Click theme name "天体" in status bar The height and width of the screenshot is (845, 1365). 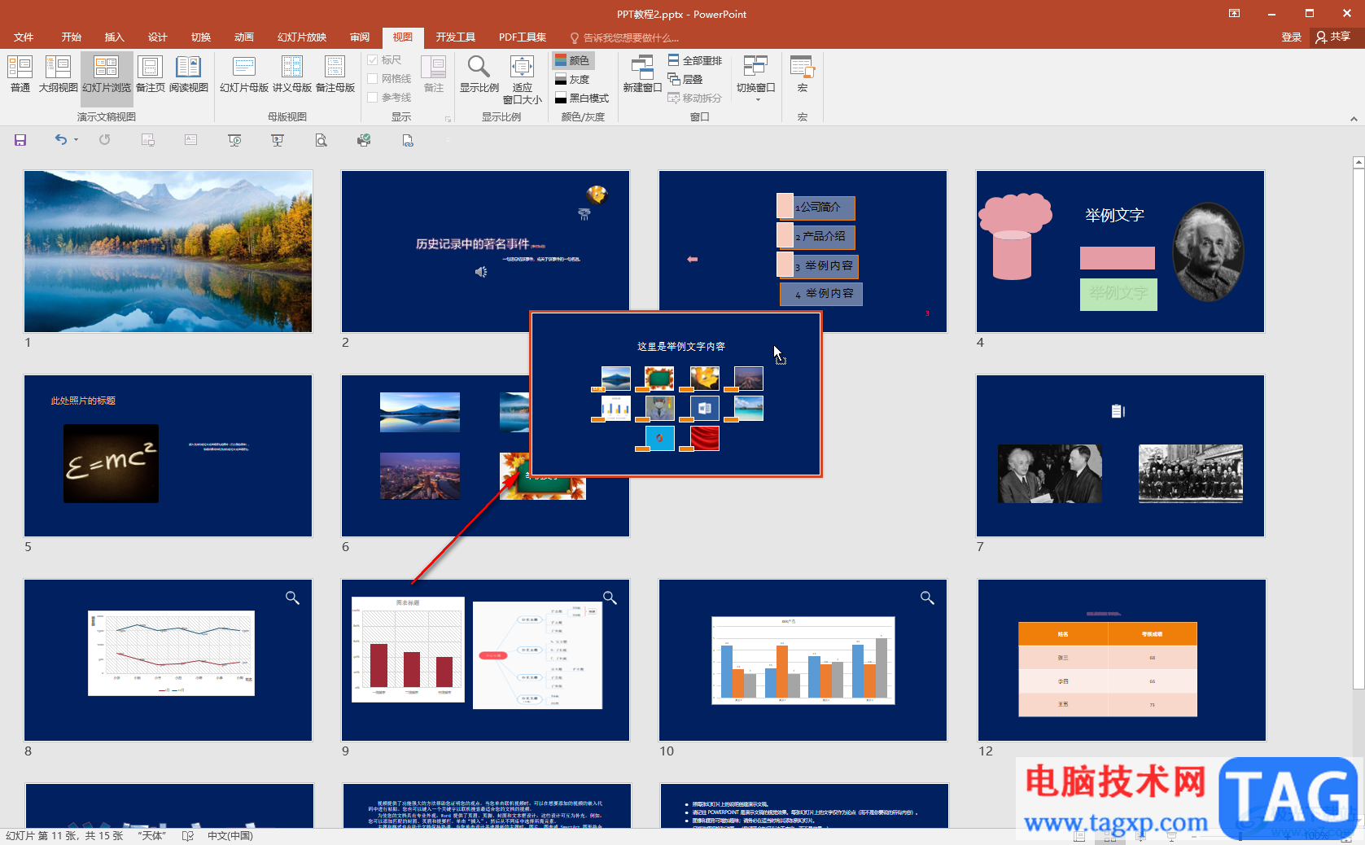pos(151,836)
